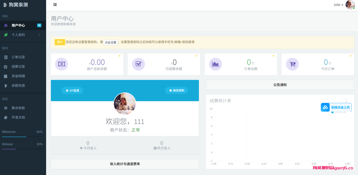Click the Milestone 60% progress bar
358x175 pixels.
[22, 137]
